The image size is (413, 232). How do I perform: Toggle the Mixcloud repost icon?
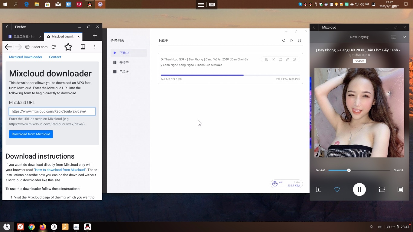(x=382, y=189)
